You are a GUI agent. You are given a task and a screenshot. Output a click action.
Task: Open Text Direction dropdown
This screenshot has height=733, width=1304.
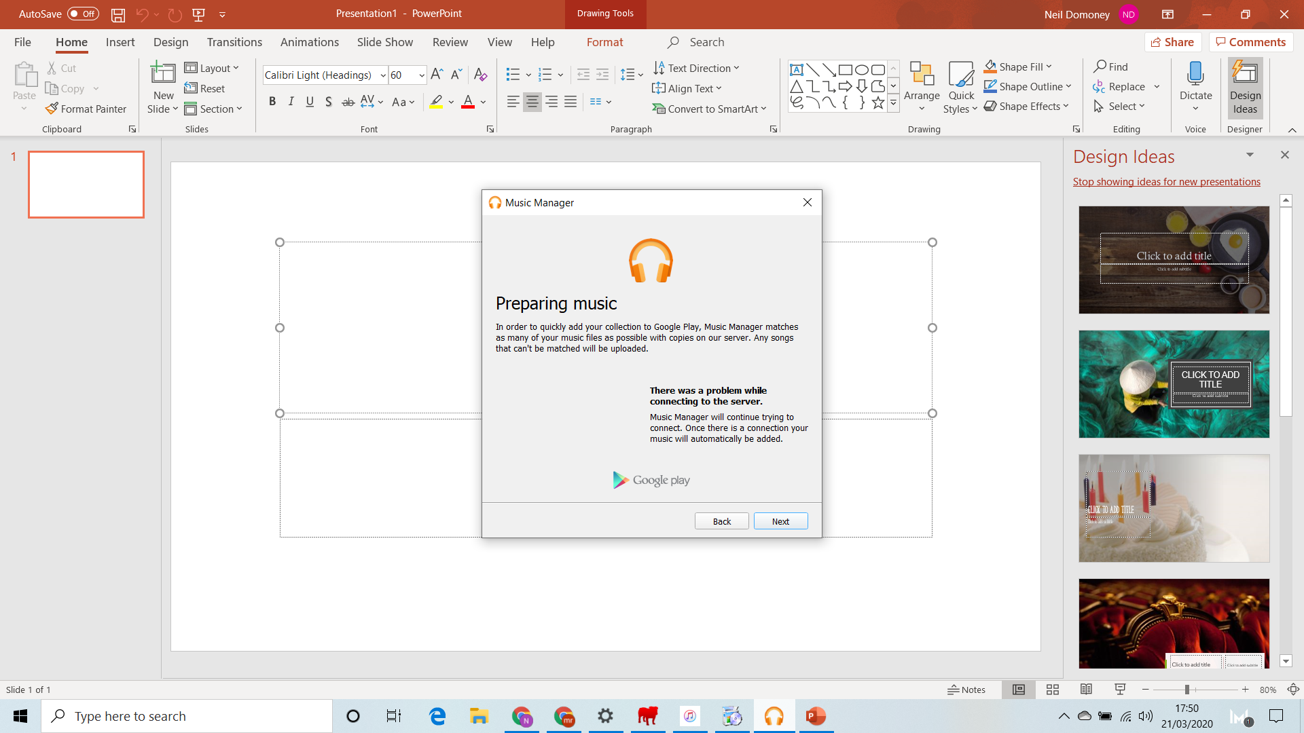[x=696, y=68]
